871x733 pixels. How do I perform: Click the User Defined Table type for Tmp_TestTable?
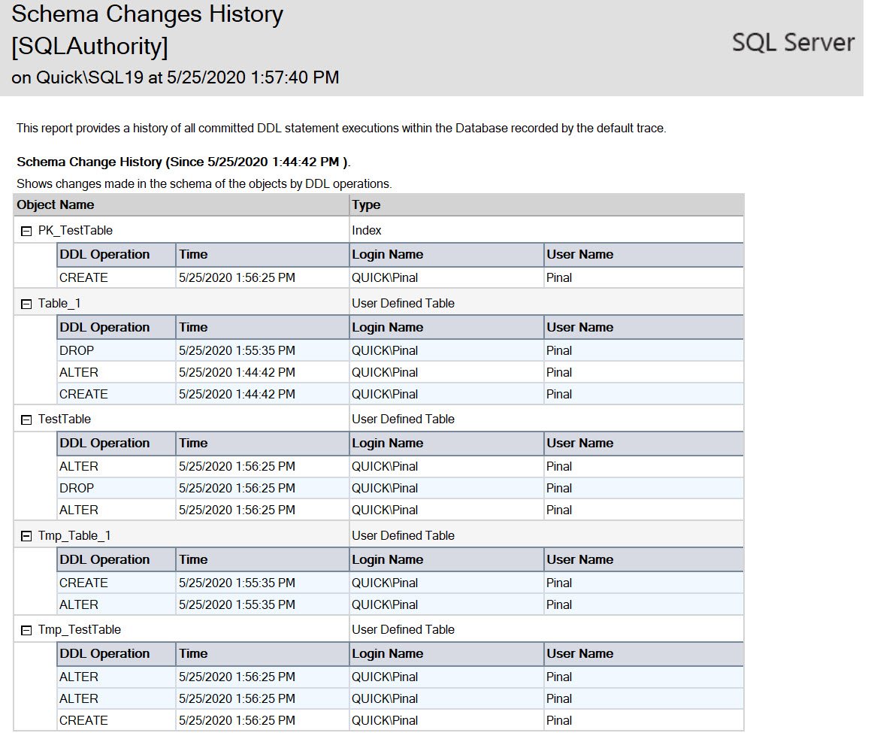point(403,629)
